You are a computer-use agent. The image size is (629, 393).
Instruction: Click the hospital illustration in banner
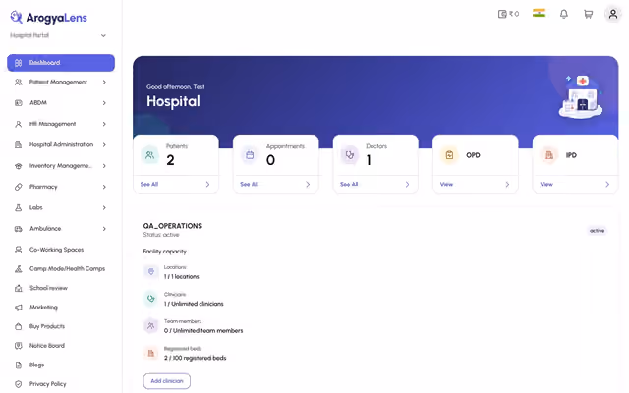581,97
